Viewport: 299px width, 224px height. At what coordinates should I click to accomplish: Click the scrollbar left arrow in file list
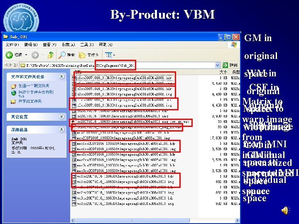[73, 220]
